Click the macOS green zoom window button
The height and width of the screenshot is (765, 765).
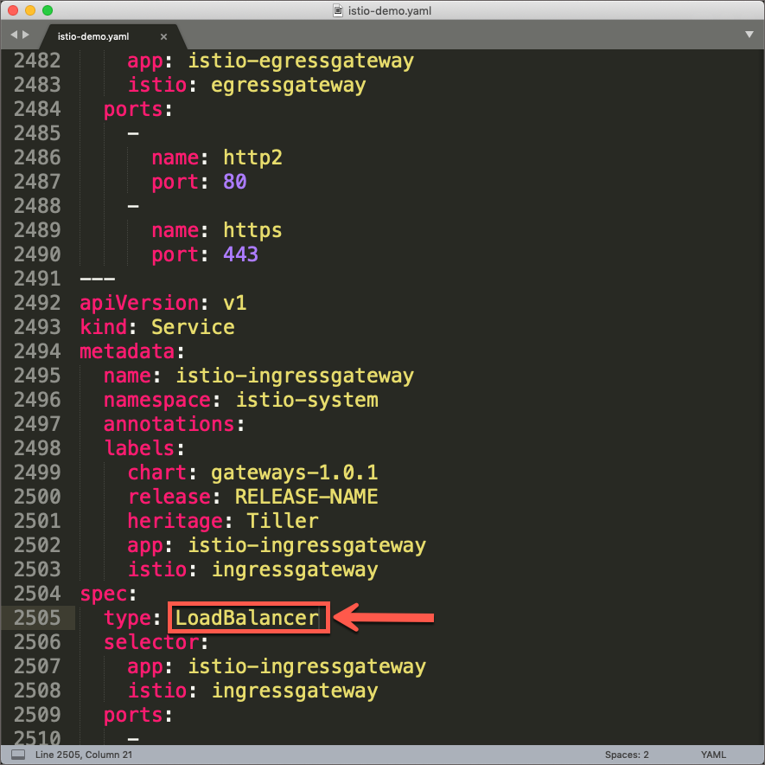48,10
